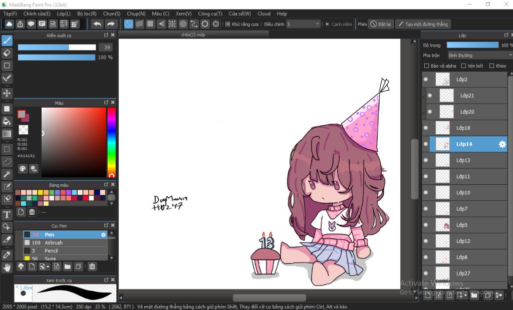Click the Lớp10 layer thumbnail
The width and height of the screenshot is (513, 310).
443,193
